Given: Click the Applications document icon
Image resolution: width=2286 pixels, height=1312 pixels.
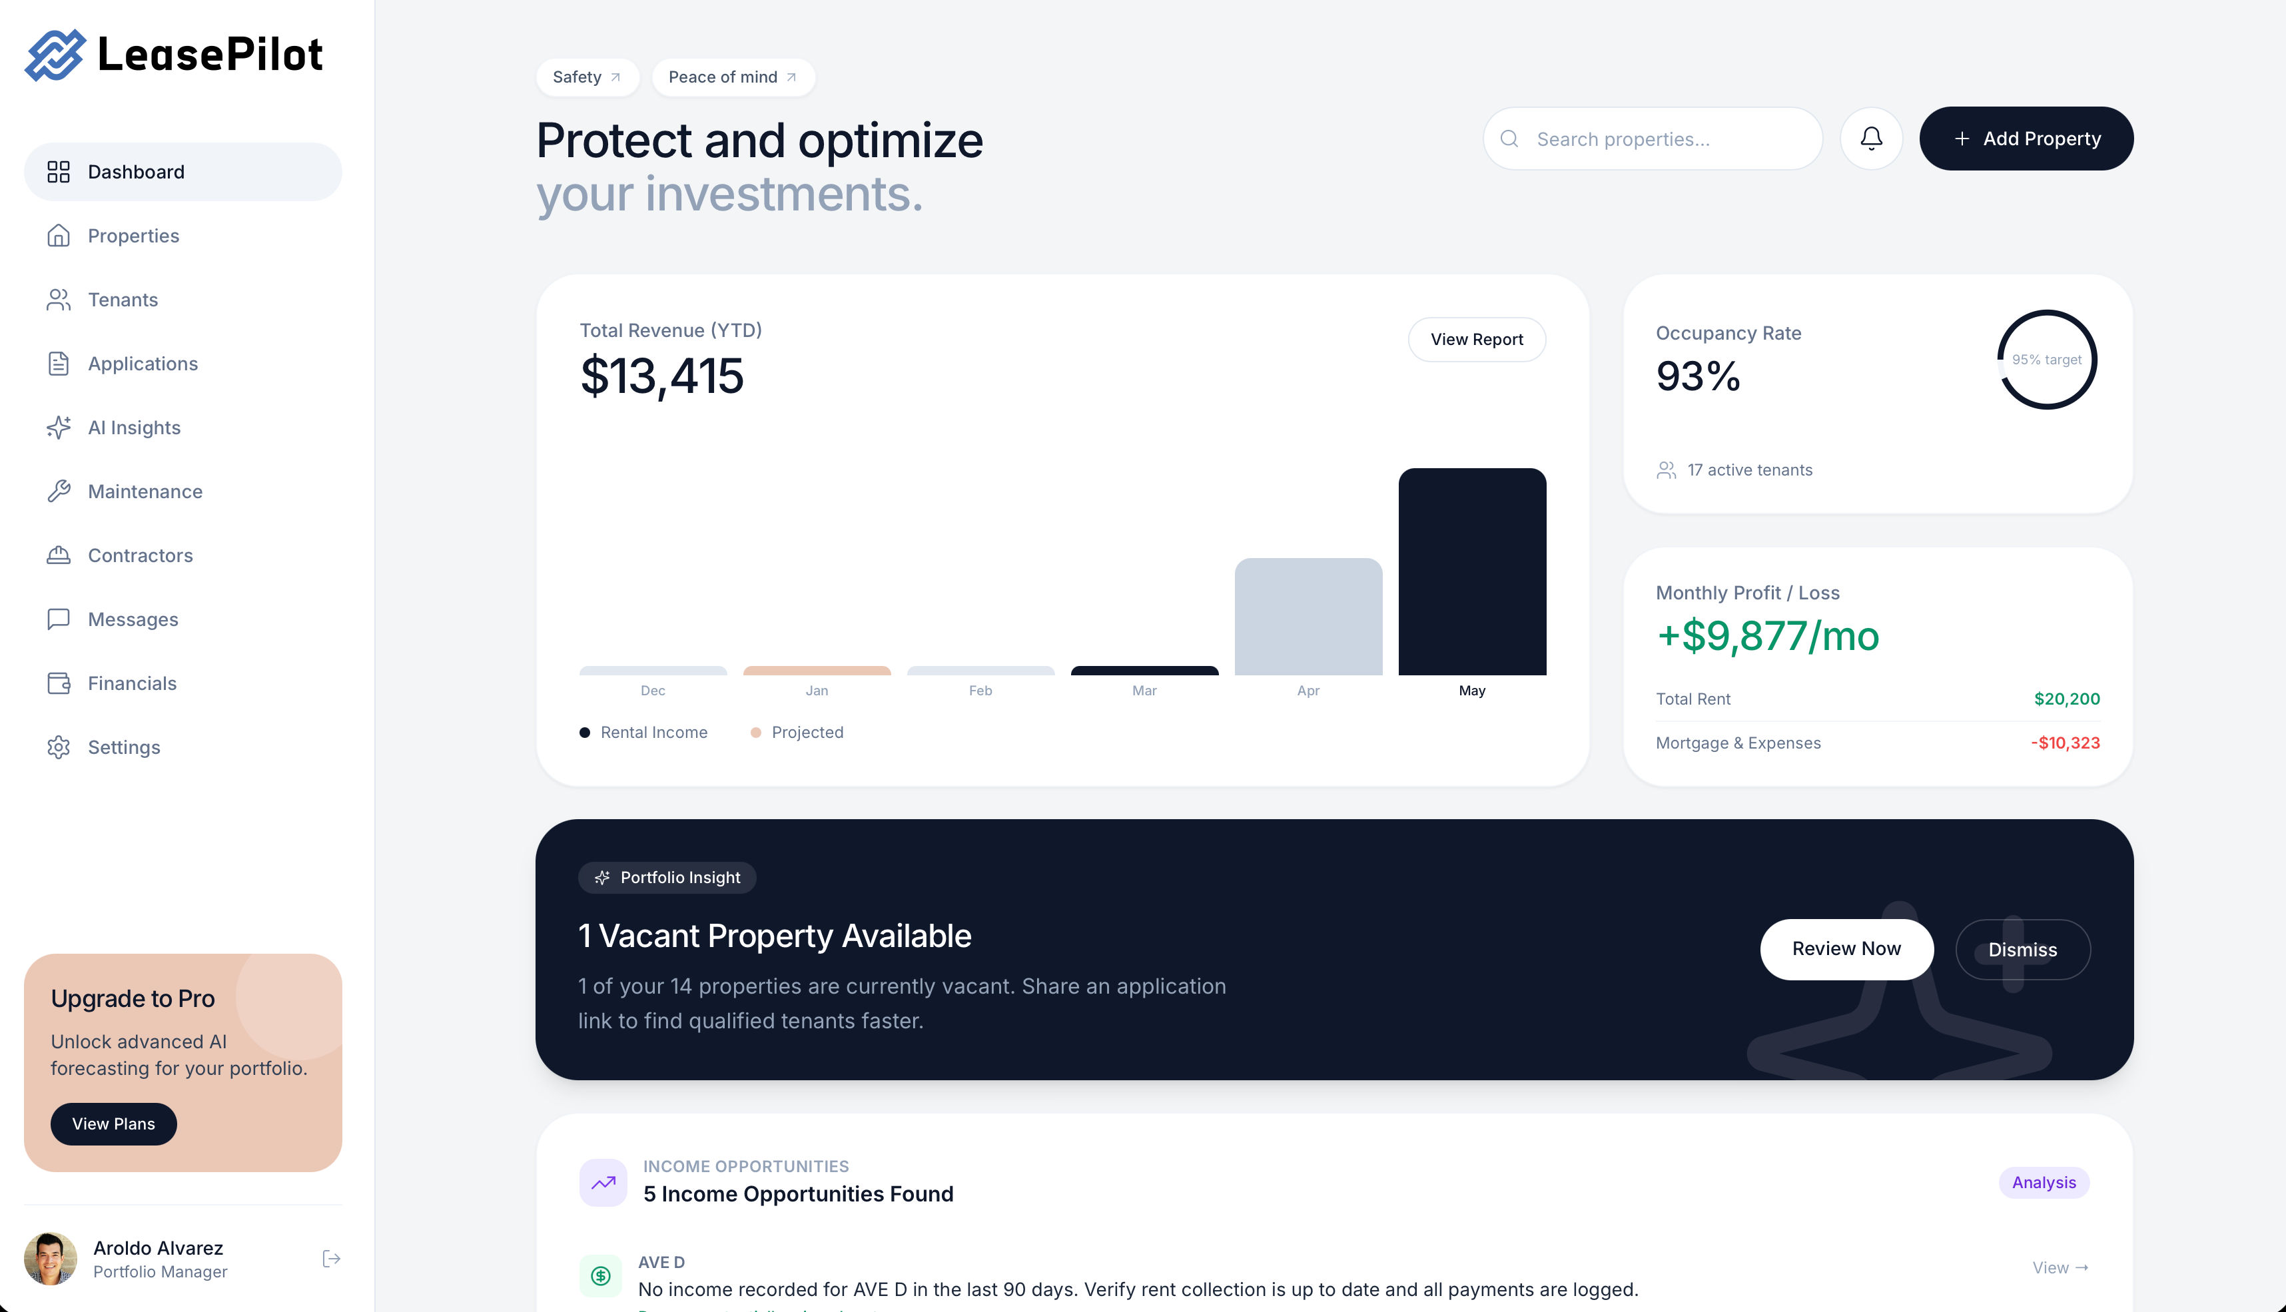Looking at the screenshot, I should click(x=59, y=364).
